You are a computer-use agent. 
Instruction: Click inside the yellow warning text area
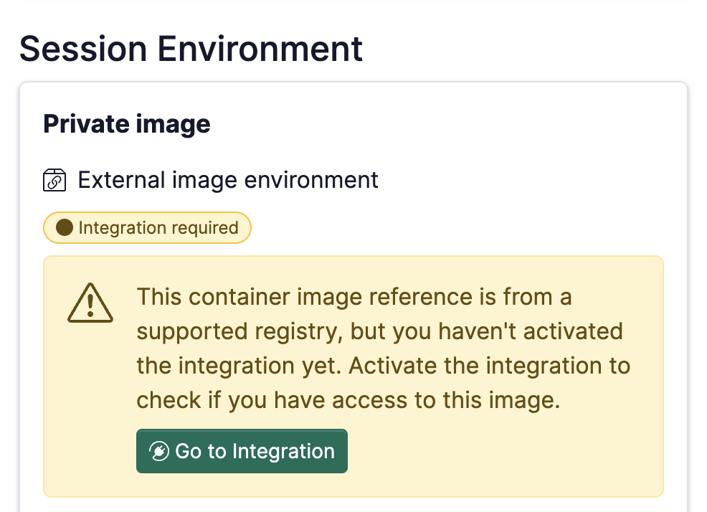(384, 348)
